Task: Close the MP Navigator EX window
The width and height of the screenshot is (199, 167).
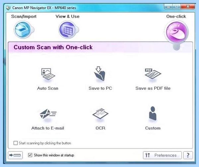Action: tap(188, 7)
